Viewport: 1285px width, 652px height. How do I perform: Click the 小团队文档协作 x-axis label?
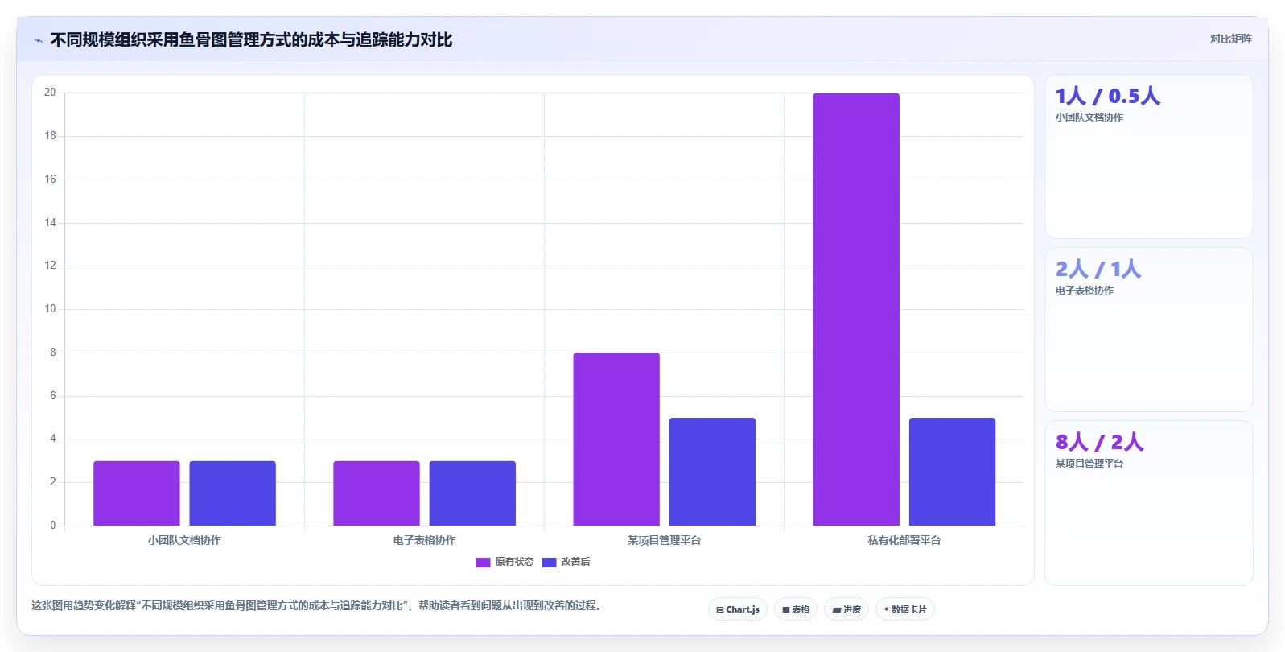click(x=184, y=540)
